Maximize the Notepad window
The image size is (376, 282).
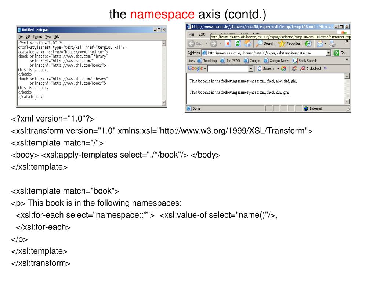tap(159, 30)
